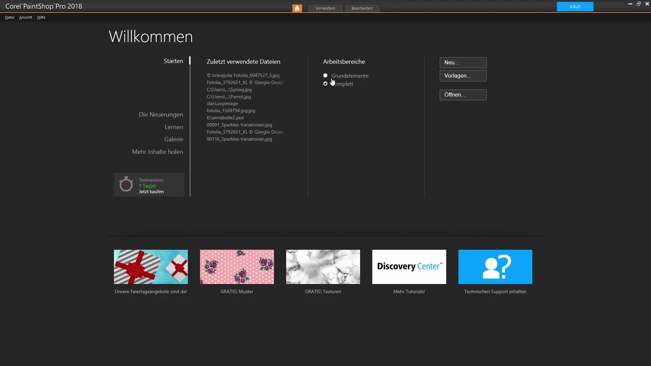Viewport: 651px width, 366px height.
Task: Open the Discovery Center tile
Action: 409,267
